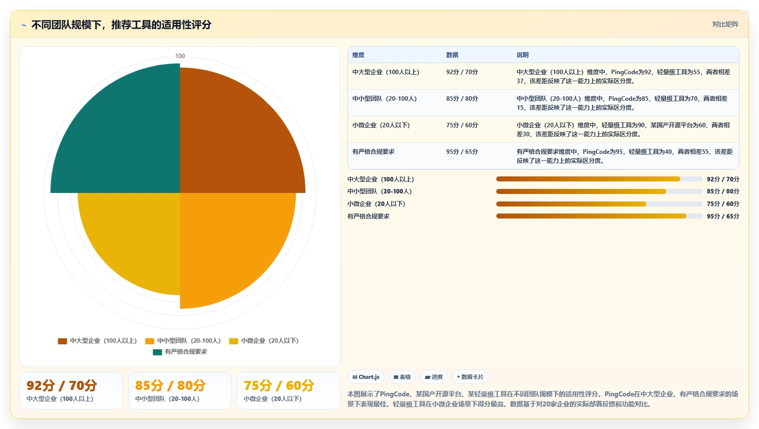
Task: Open the 85分 / 80分 data card
Action: point(180,390)
